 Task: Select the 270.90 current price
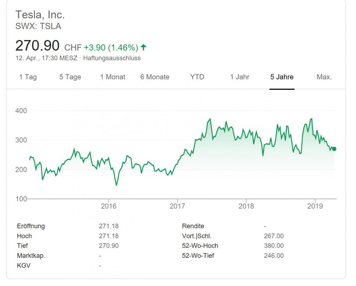(x=37, y=46)
